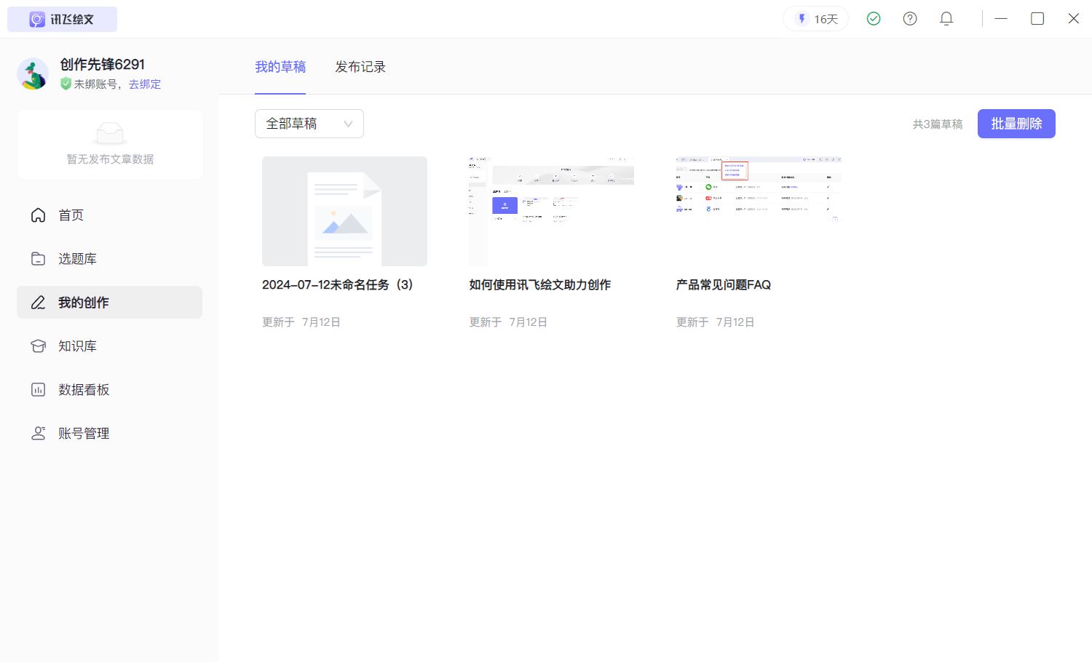The width and height of the screenshot is (1092, 662).
Task: Click the title 2024-07-12未命名任务（3）
Action: tap(338, 285)
